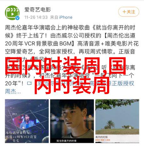144x146 pixels.
Task: Open the 爱奇艺电影 account name
Action: coord(38,9)
